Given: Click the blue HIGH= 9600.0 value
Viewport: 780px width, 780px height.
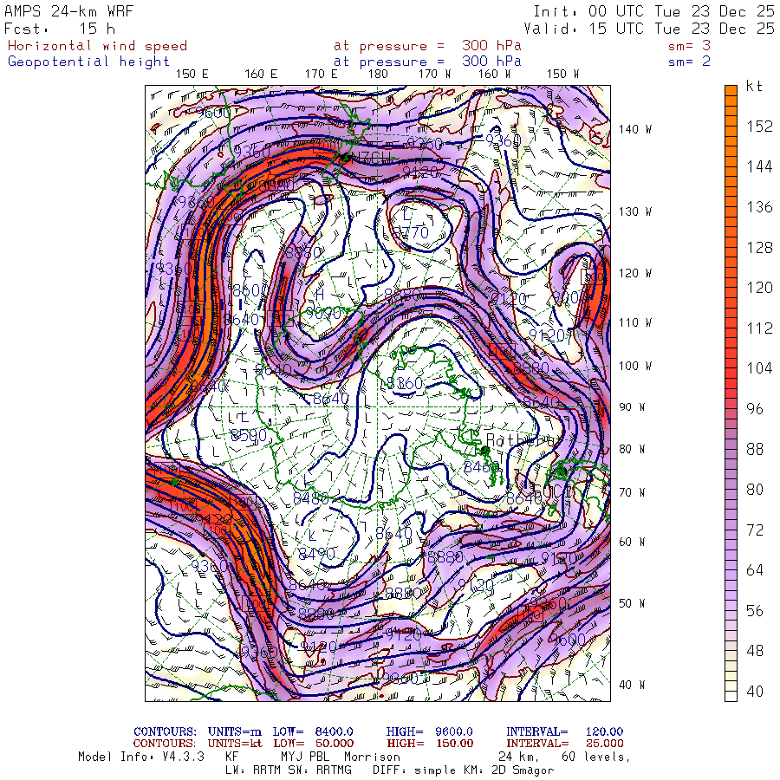Looking at the screenshot, I should pyautogui.click(x=430, y=731).
